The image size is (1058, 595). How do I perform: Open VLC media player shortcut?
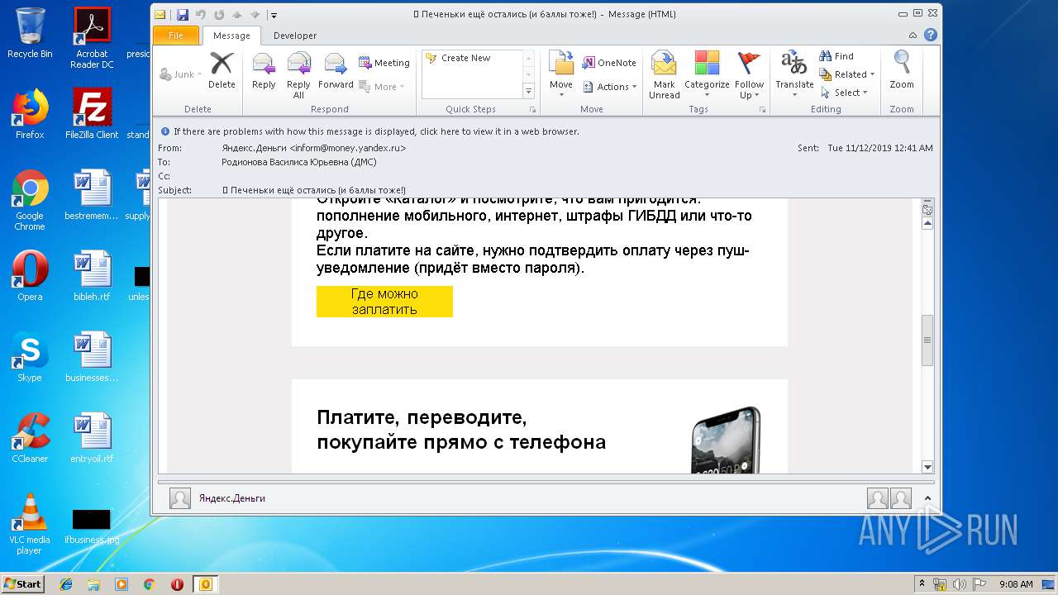coord(30,523)
